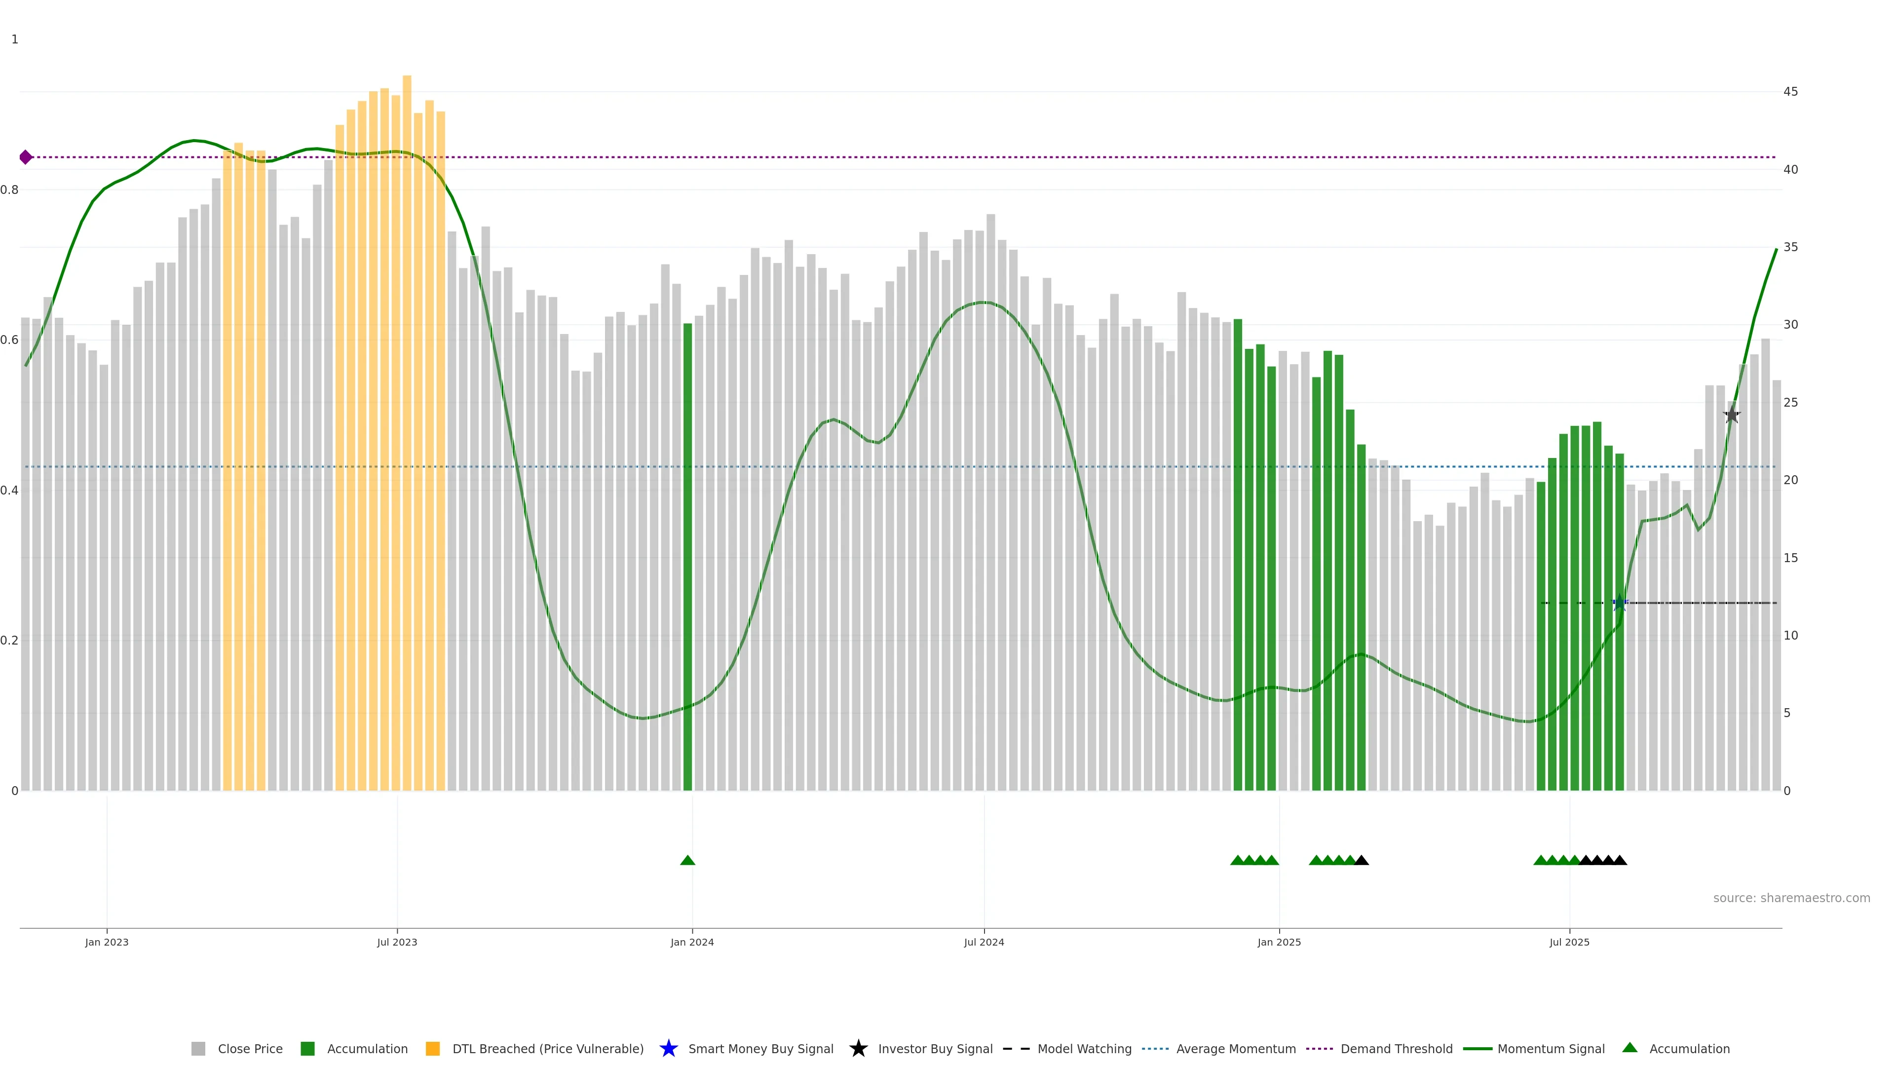Click the blue Smart Money Buy star on chart
The image size is (1895, 1066).
[x=1619, y=603]
